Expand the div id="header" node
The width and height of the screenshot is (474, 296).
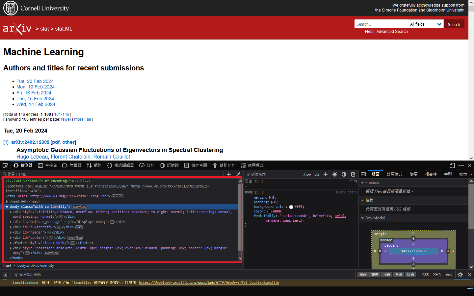(x=11, y=233)
